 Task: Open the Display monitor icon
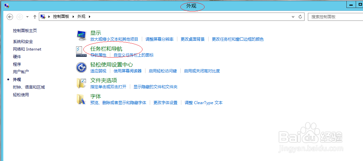pos(81,35)
